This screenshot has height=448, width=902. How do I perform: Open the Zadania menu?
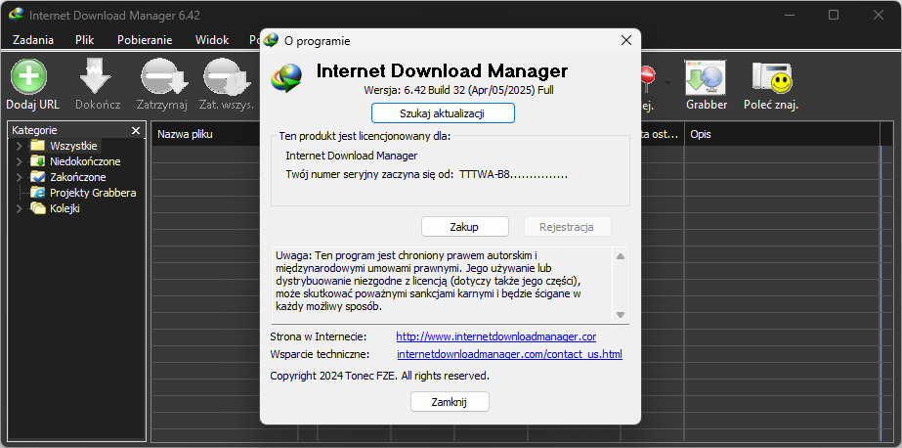click(x=33, y=40)
